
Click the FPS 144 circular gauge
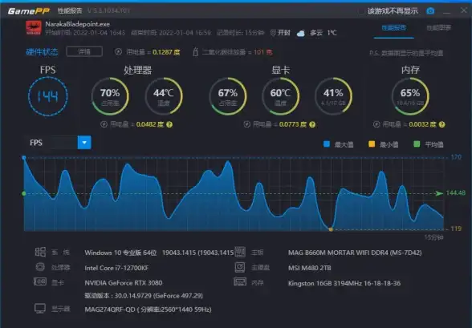click(48, 96)
